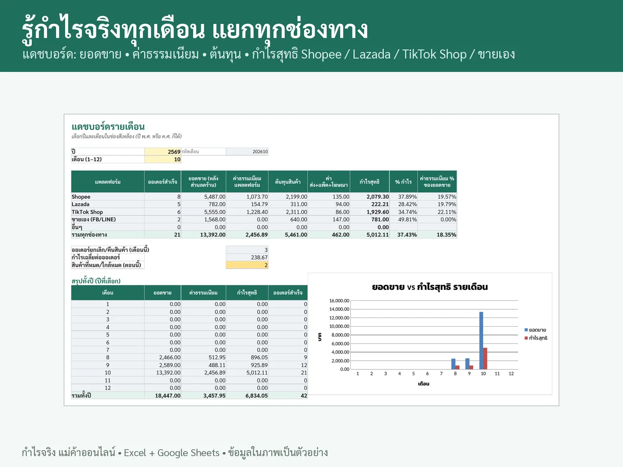Screen dimensions: 623x467
Task: Click the แพลตฟอร์ม column header
Action: 108,182
